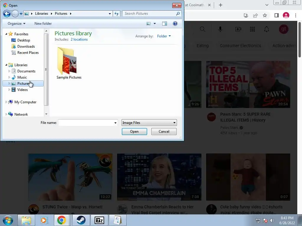Toggle the preview pane icon
This screenshot has width=302, height=226.
click(165, 24)
